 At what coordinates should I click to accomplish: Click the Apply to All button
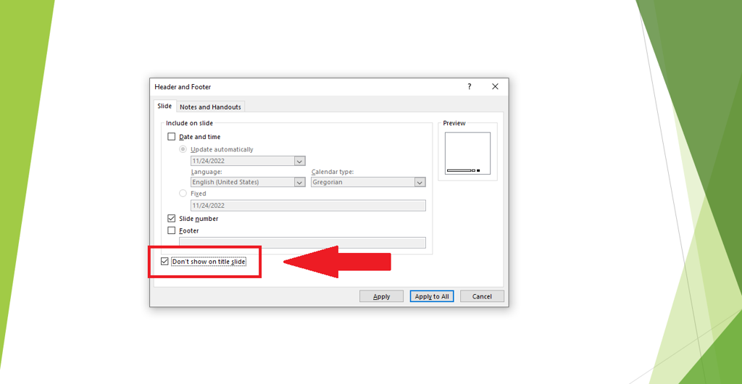click(431, 296)
